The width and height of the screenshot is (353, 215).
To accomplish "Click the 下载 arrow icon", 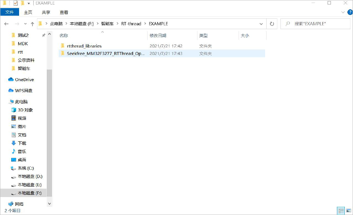I will 13,143.
